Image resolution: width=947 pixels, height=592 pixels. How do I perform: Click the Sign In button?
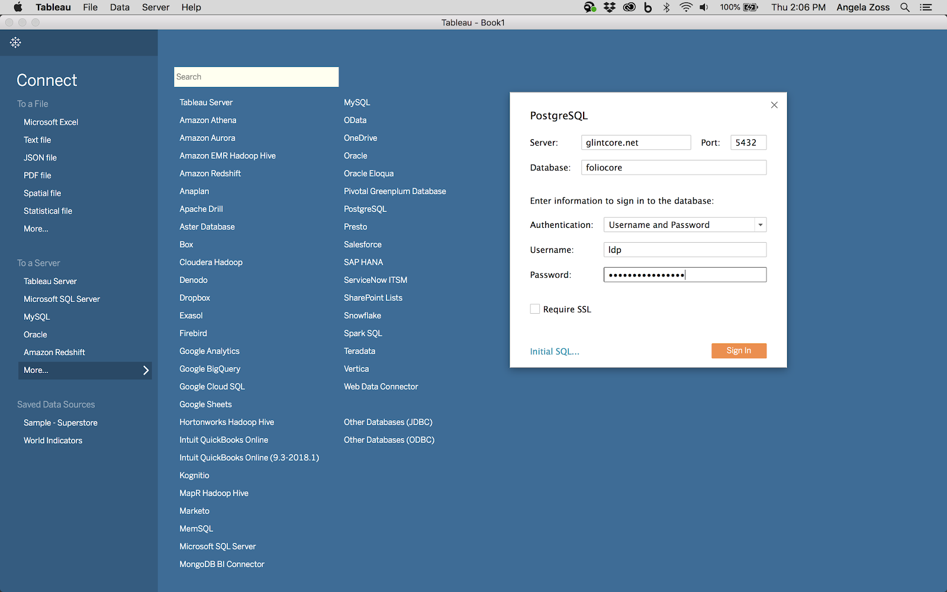739,350
